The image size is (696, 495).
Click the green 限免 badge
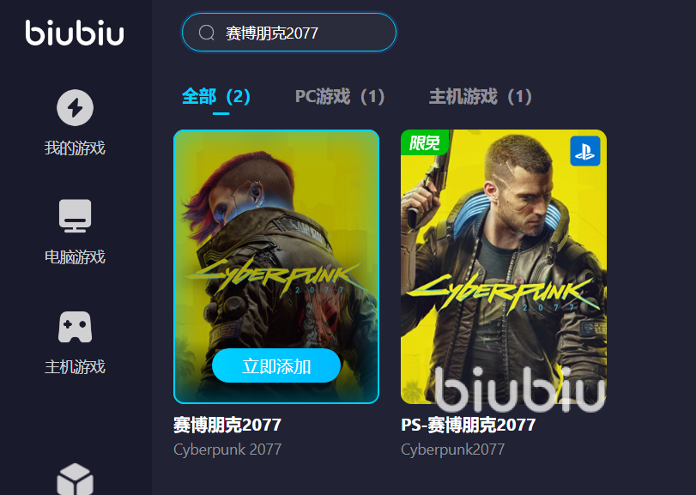[424, 142]
